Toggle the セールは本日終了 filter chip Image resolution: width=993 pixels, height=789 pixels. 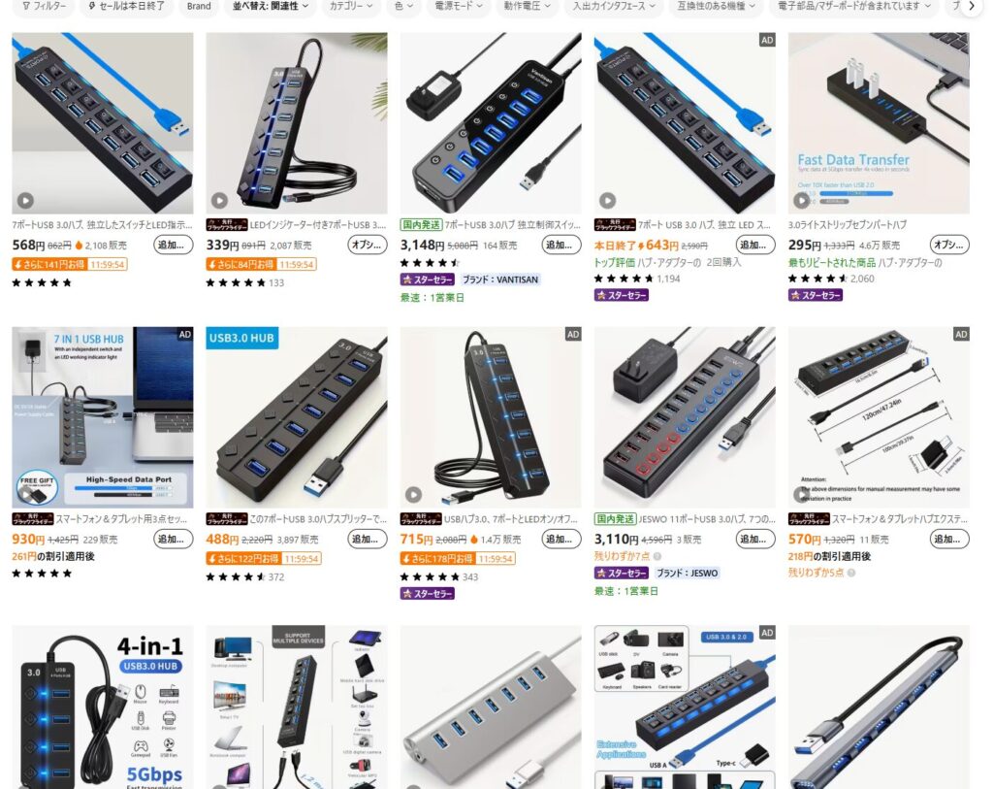click(127, 7)
